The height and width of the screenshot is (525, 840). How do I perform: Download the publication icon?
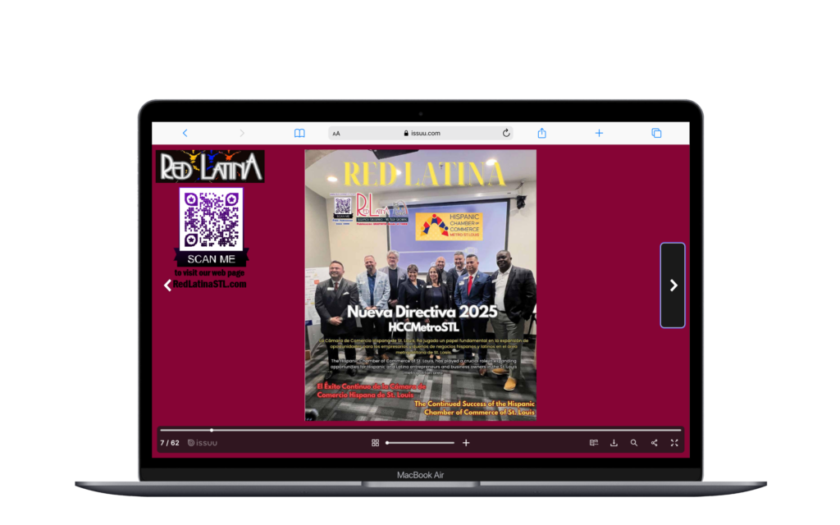click(614, 443)
